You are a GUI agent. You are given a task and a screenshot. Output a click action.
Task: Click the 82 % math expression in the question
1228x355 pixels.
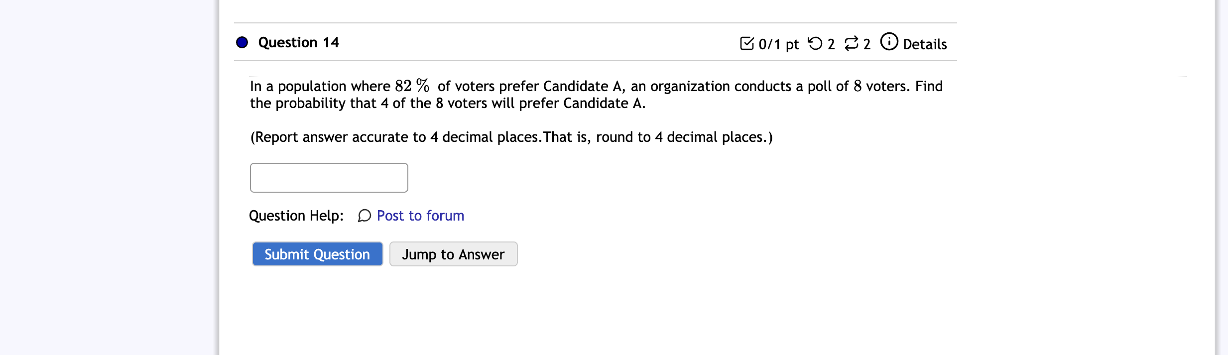412,86
